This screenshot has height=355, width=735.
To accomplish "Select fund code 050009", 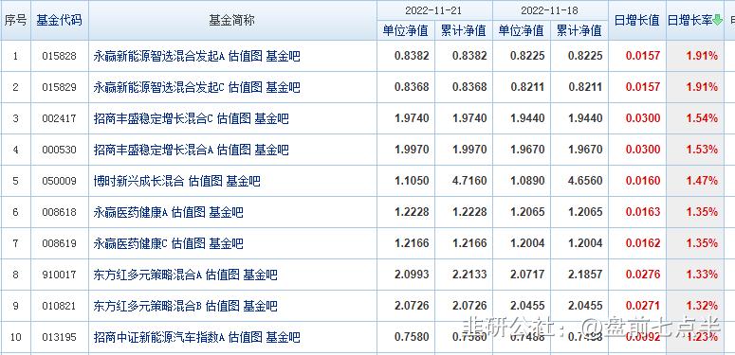I will pos(59,181).
